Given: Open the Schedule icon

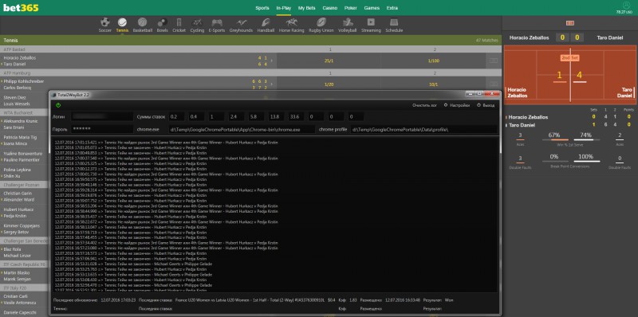Looking at the screenshot, I should click(394, 22).
